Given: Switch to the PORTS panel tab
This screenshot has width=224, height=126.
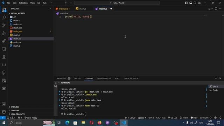Looking at the screenshot, I should [118, 78].
